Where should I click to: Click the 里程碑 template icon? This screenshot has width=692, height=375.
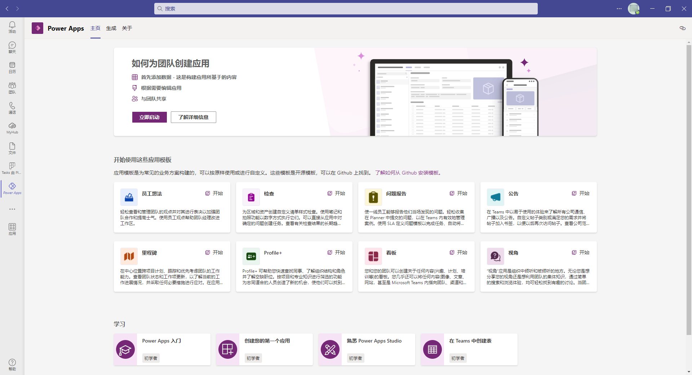click(x=129, y=256)
